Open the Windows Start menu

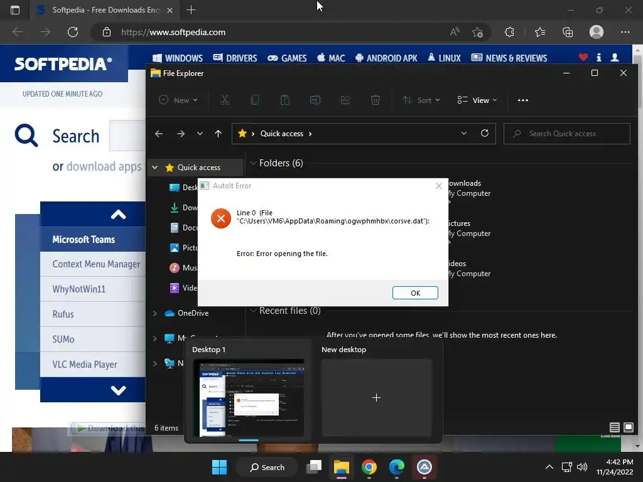(x=219, y=467)
